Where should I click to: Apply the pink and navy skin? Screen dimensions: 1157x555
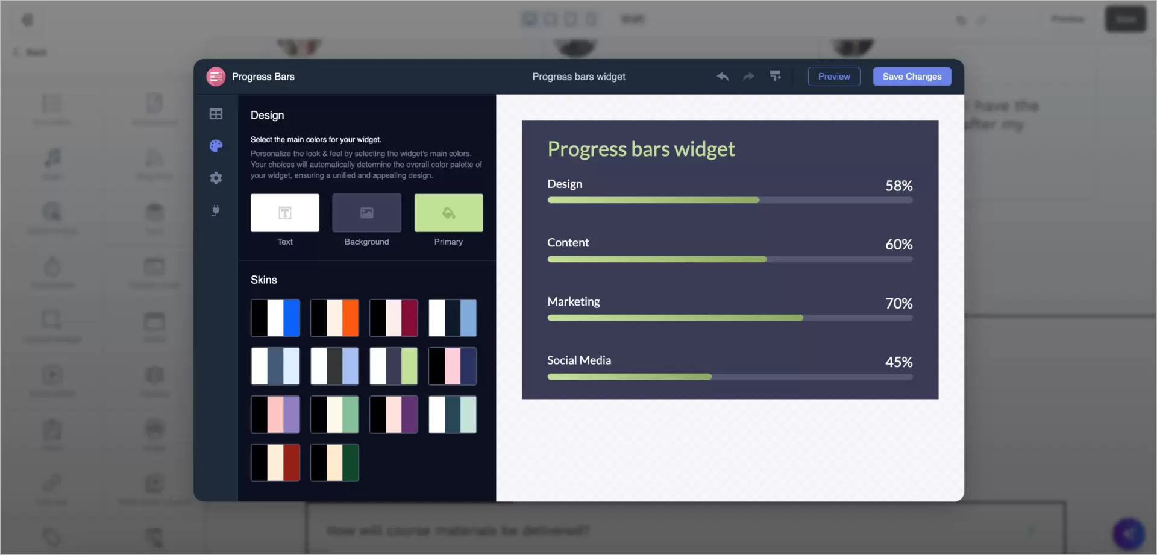453,366
